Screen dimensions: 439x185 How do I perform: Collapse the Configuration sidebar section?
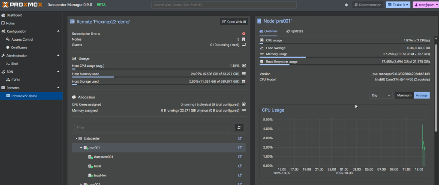pos(58,31)
